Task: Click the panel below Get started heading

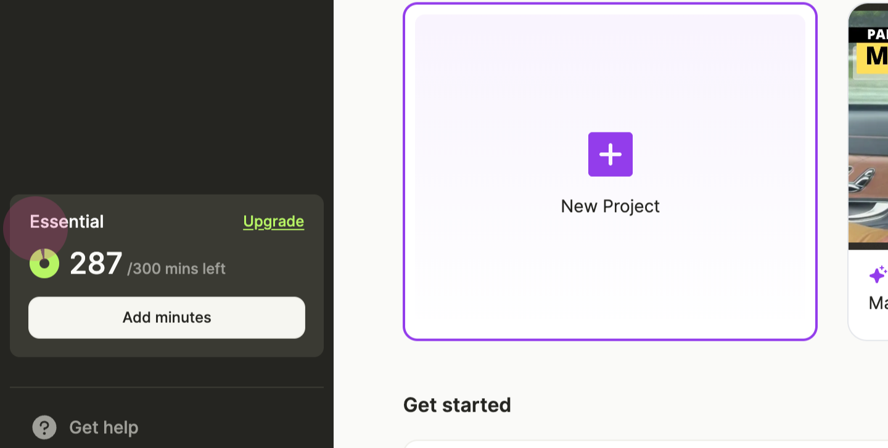Action: (646, 444)
